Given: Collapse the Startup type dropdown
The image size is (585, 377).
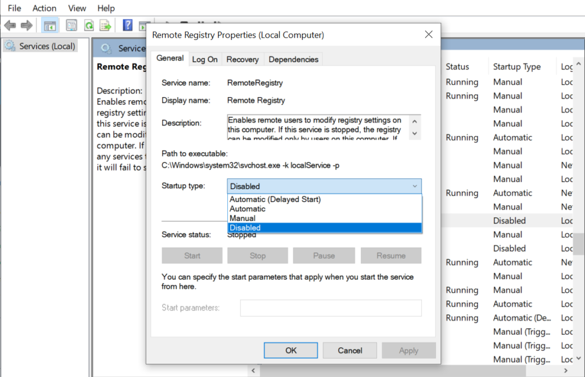Looking at the screenshot, I should coord(415,186).
